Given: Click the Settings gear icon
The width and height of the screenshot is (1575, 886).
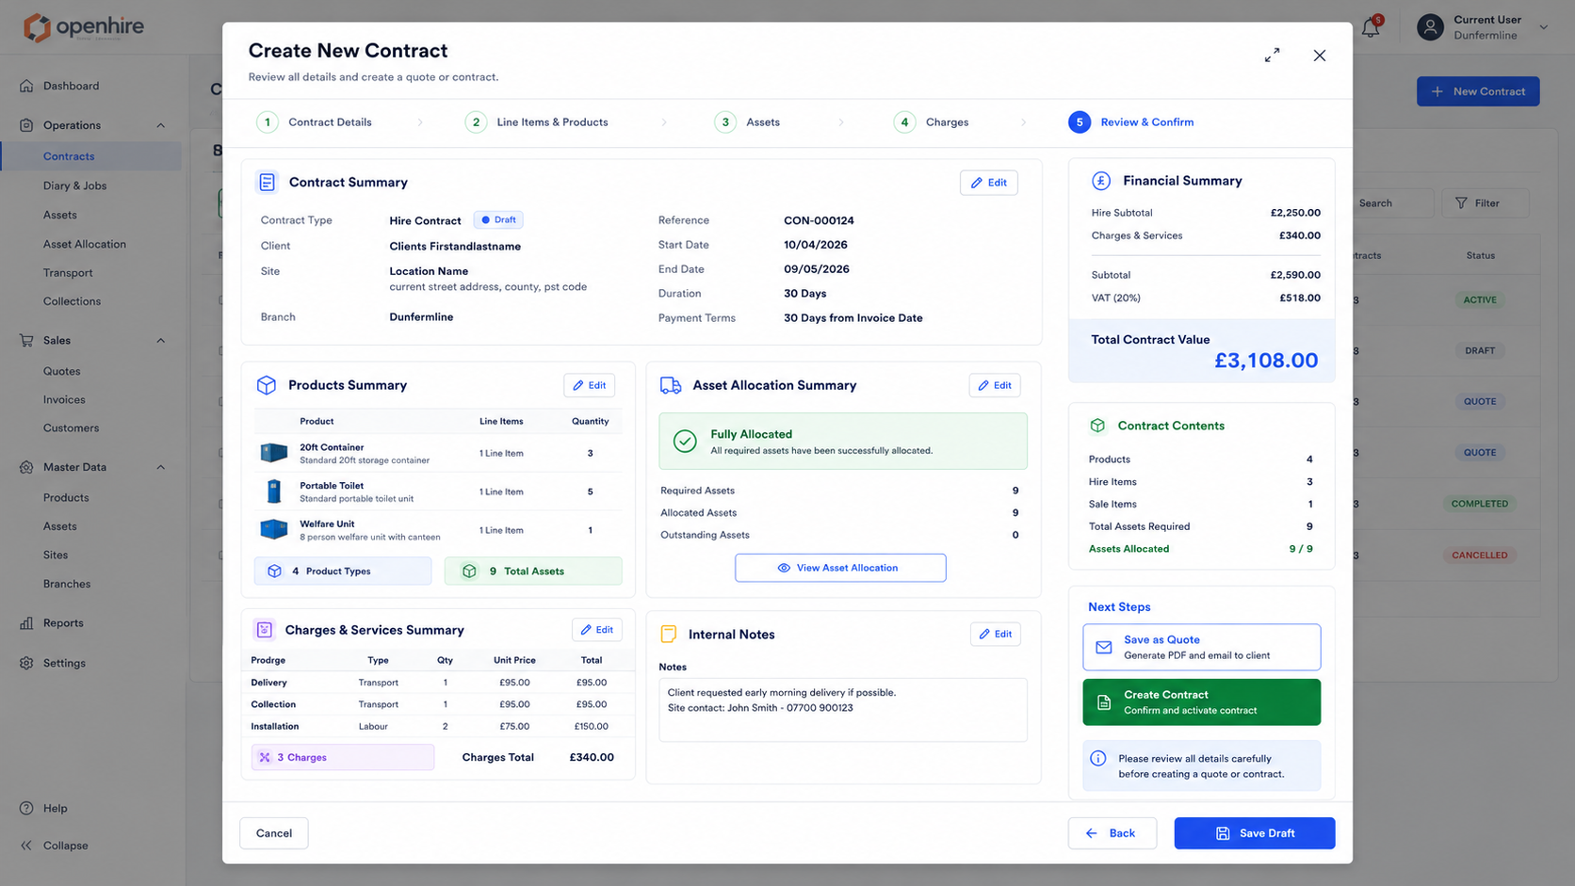Looking at the screenshot, I should (26, 663).
